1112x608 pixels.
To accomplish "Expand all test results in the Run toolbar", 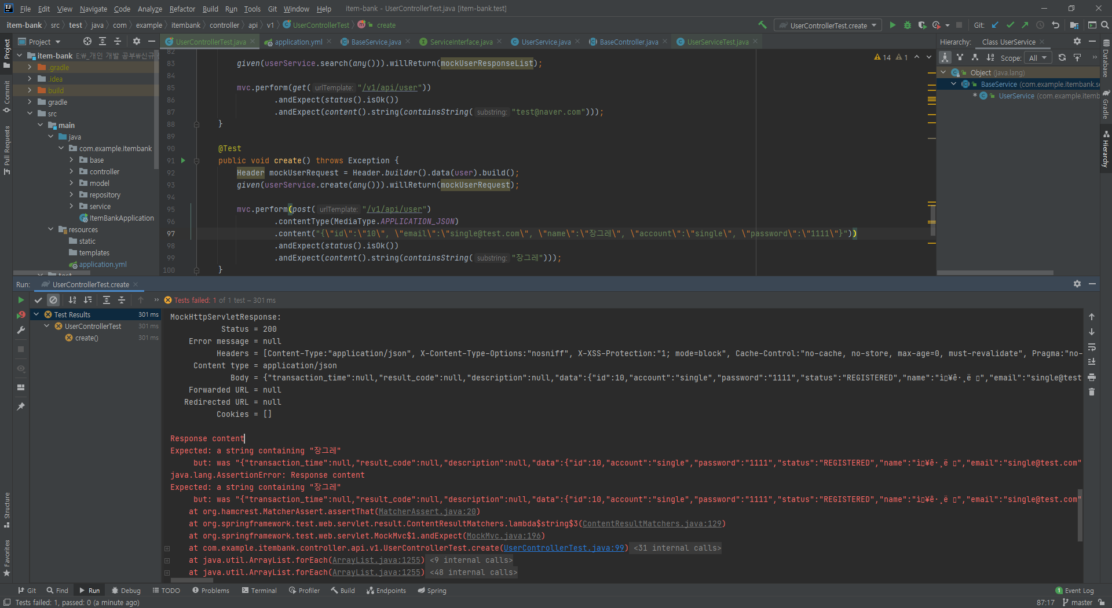I will pyautogui.click(x=107, y=300).
